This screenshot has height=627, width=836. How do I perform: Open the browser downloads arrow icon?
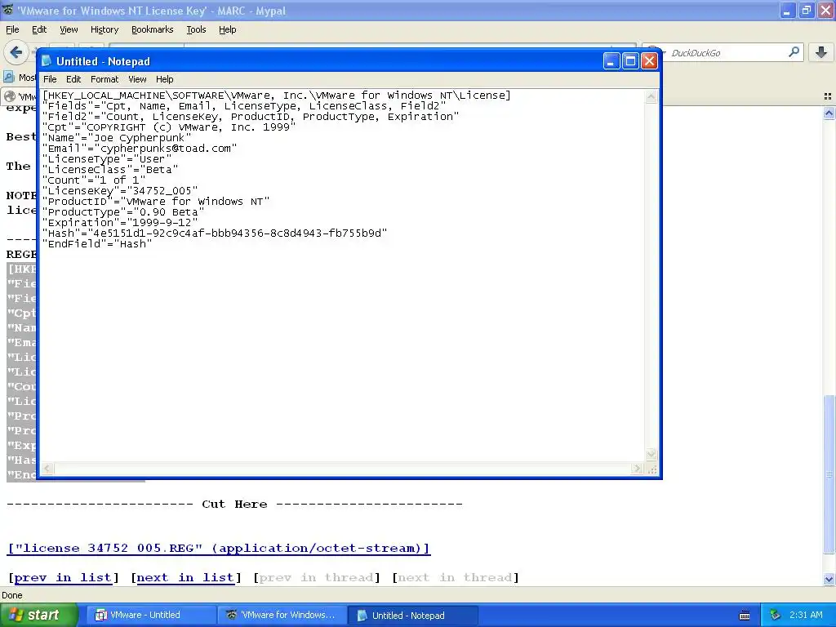[x=821, y=52]
